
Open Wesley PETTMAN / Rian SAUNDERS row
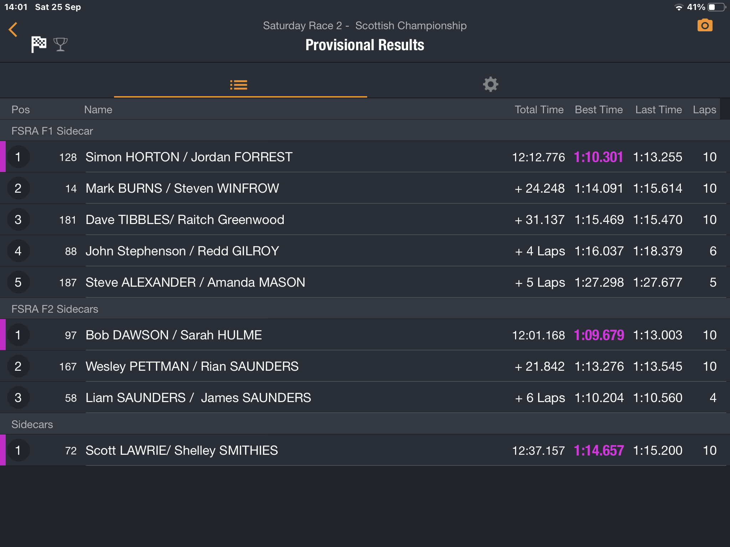point(365,366)
